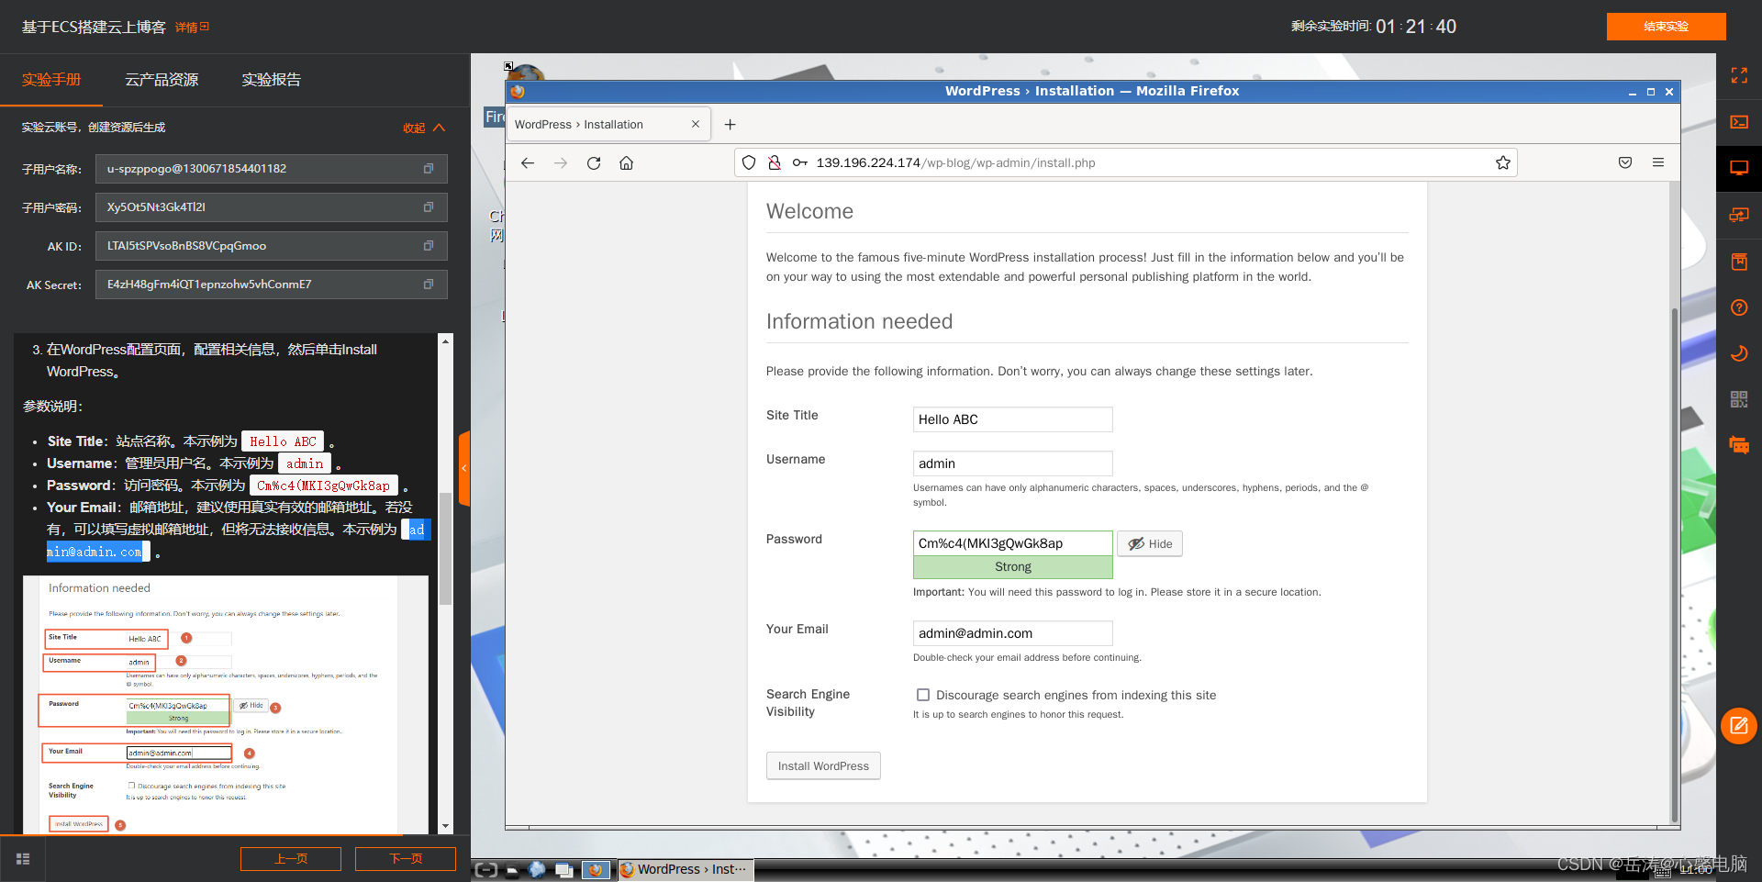This screenshot has width=1762, height=882.
Task: Collapse the cloud account info section (收起)
Action: (x=424, y=128)
